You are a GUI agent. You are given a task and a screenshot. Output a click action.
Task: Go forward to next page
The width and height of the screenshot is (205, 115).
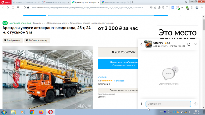click(8, 7)
